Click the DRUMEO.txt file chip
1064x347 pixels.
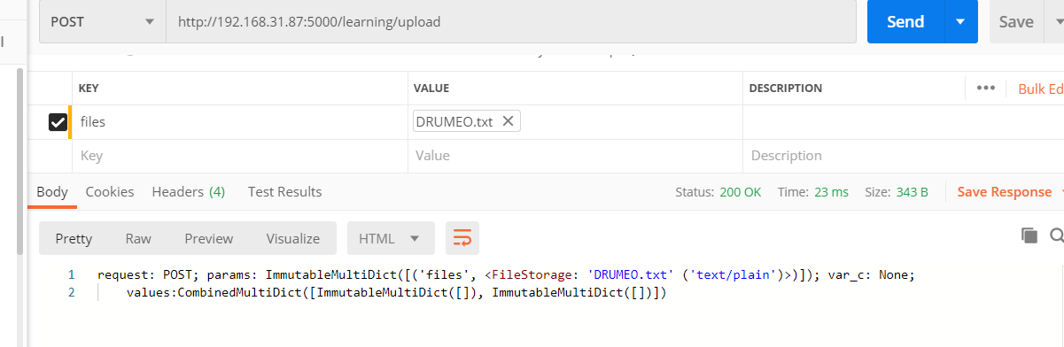[x=467, y=121]
